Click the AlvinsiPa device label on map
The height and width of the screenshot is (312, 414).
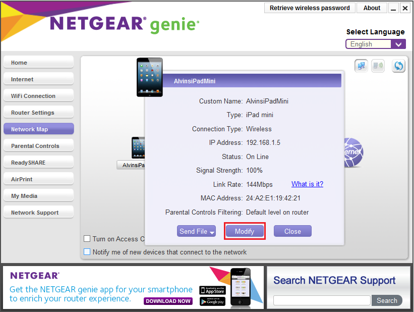point(132,165)
